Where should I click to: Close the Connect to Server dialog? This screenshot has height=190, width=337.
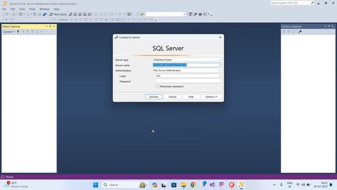point(220,37)
